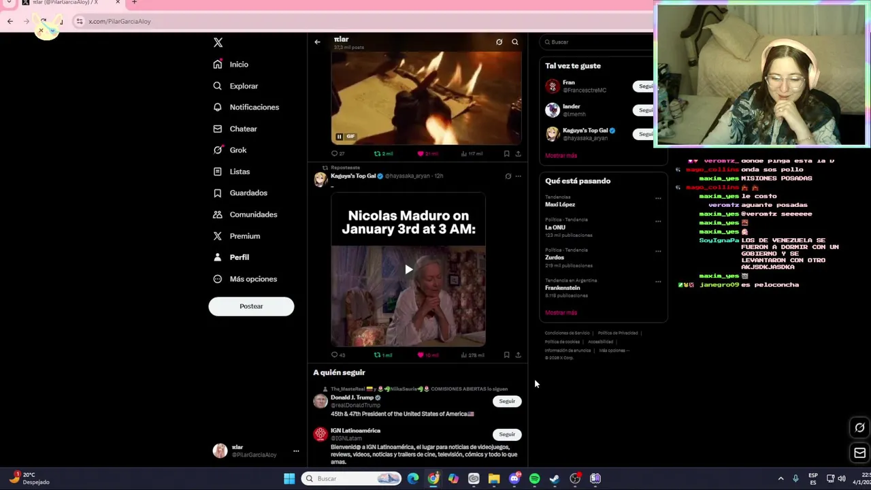
Task: Open account menu dots beside PilarGarciaAloy
Action: 295,451
